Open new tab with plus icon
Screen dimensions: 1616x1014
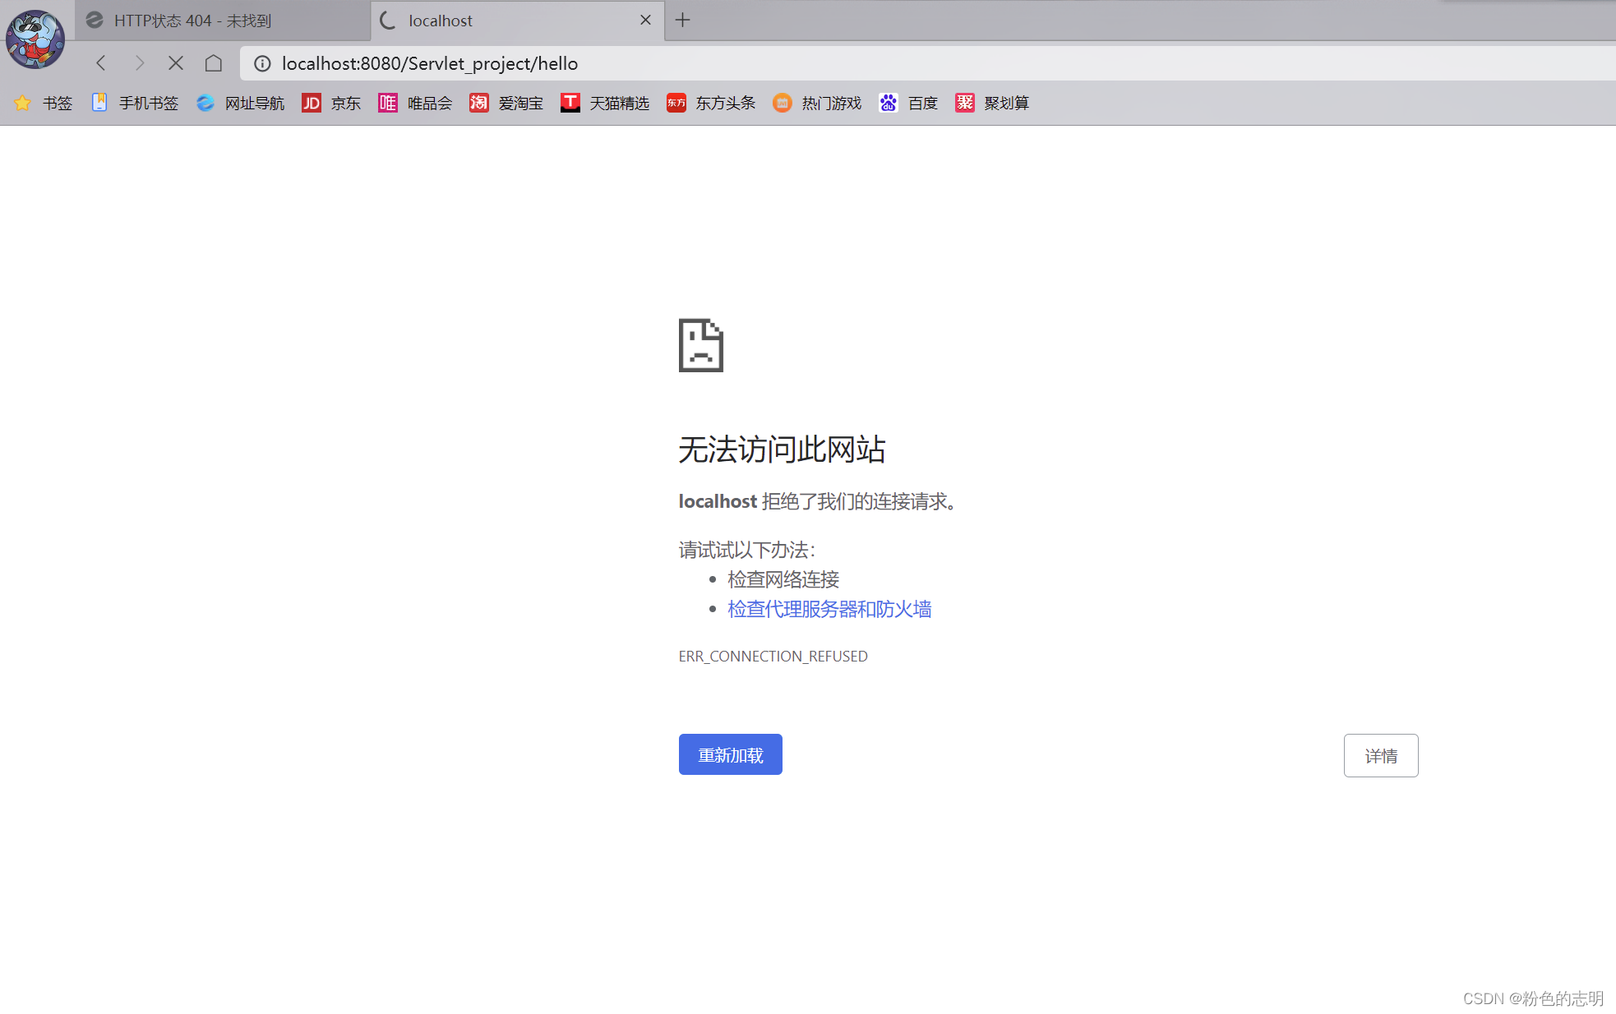tap(682, 21)
